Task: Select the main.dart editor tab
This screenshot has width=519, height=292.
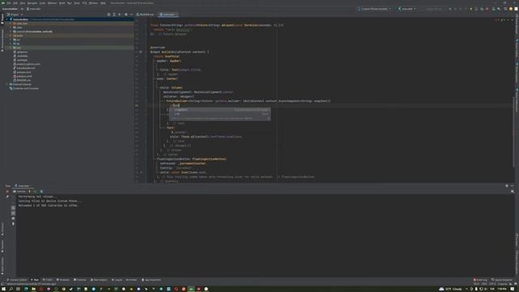Action: [x=168, y=15]
